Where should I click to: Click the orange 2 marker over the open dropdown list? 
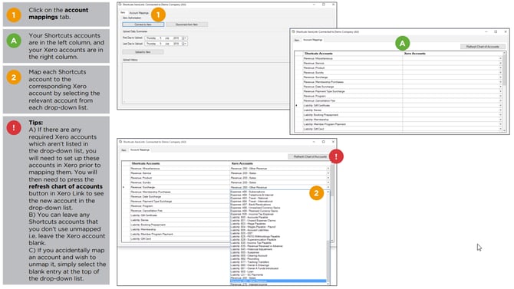[316, 193]
